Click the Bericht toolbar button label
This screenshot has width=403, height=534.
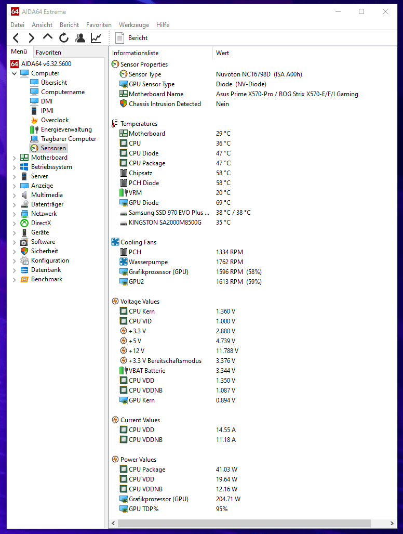click(x=138, y=38)
